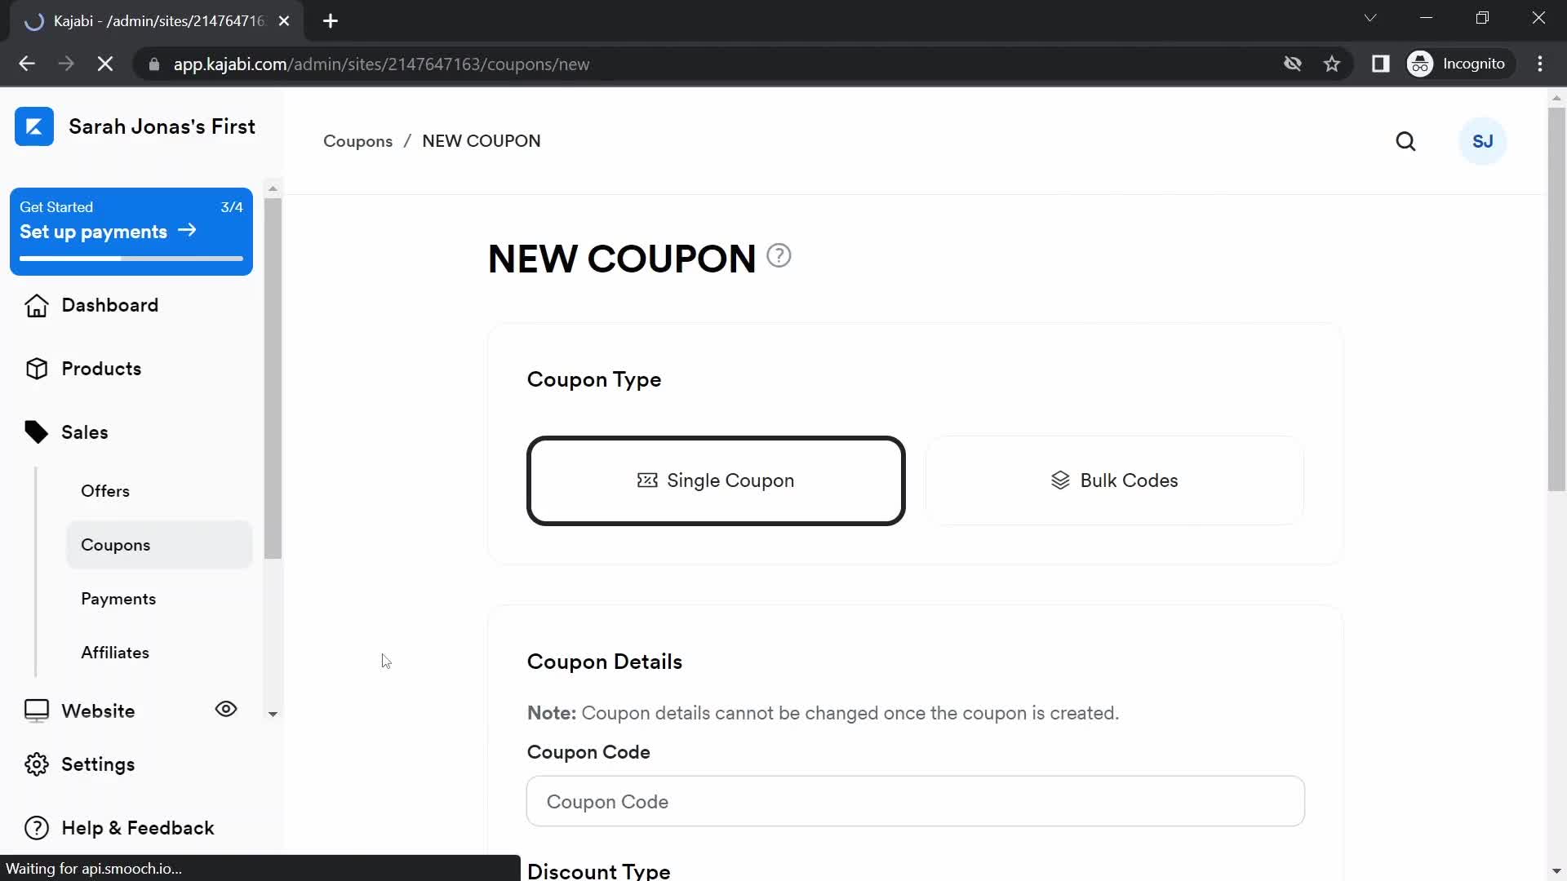
Task: Expand the scrollbar to see more menu items
Action: tap(273, 712)
